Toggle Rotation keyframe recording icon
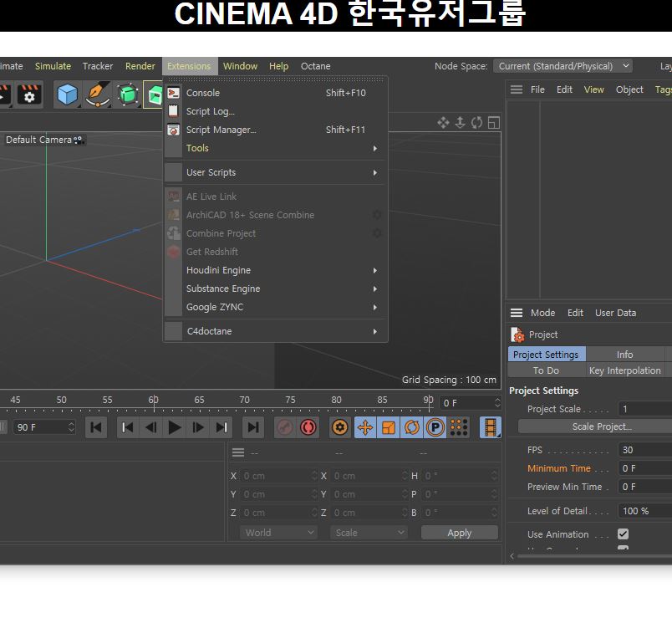 point(412,427)
